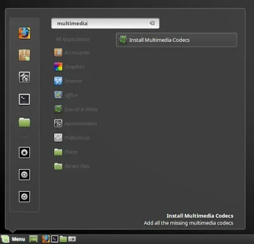Click the Logout icon in sidebar
Viewport: 254px width, 244px height.
tap(24, 175)
